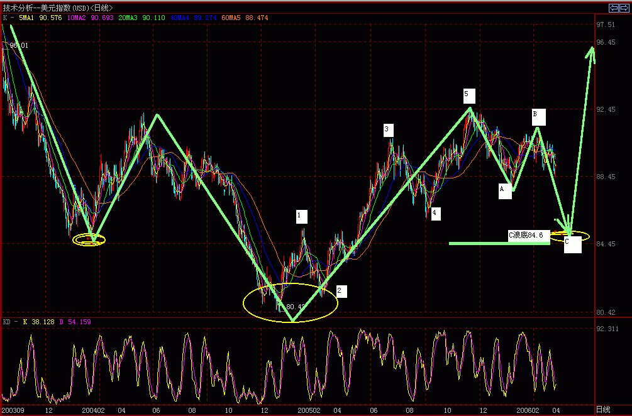
Task: Select the 20MA3 indicator label
Action: [128, 18]
